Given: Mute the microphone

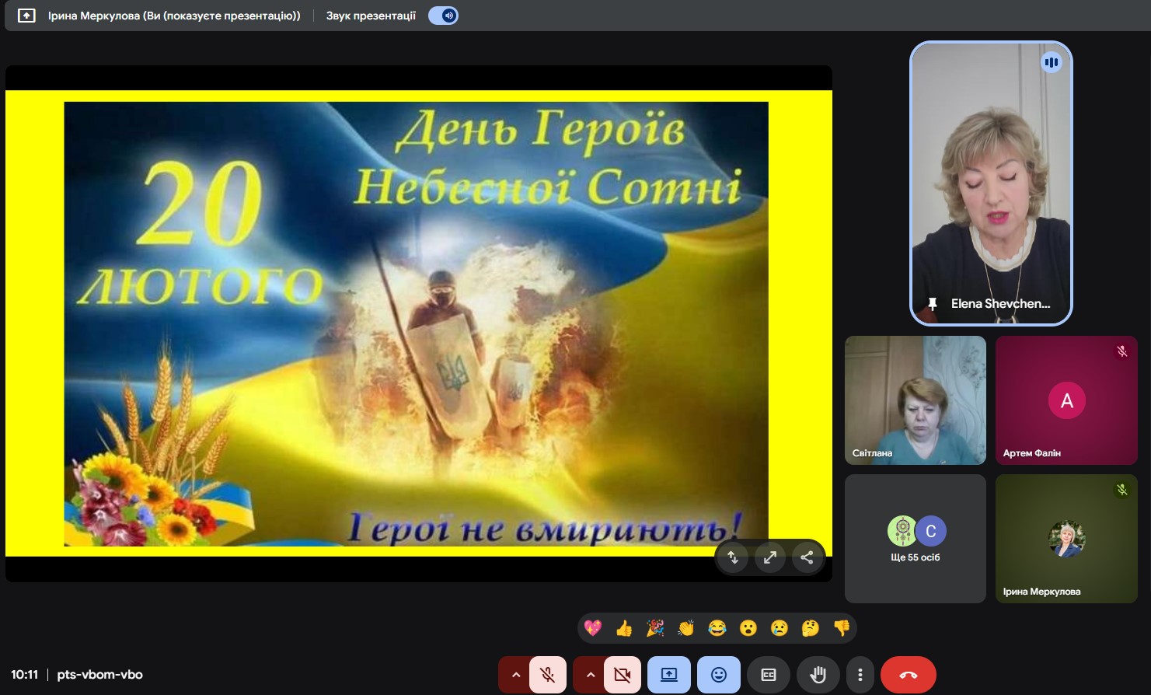Looking at the screenshot, I should pos(548,675).
